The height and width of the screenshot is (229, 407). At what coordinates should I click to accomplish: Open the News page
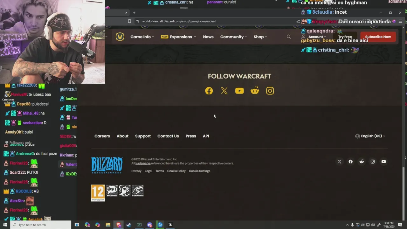208,37
